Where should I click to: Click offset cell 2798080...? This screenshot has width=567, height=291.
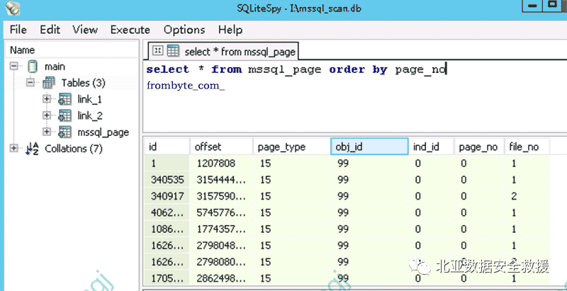(221, 262)
